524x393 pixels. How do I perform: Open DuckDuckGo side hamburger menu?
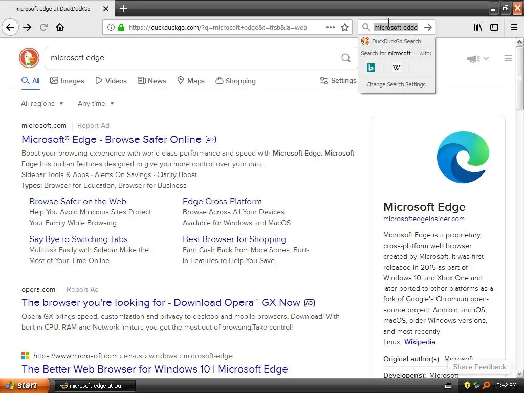point(508,58)
